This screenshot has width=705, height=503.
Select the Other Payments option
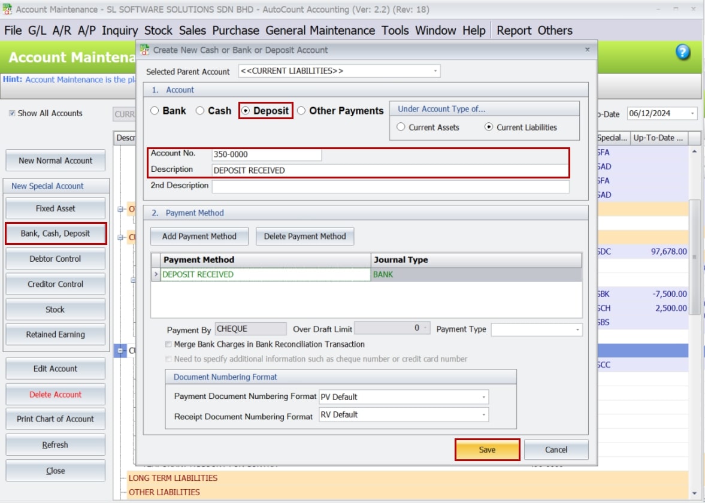(x=302, y=111)
